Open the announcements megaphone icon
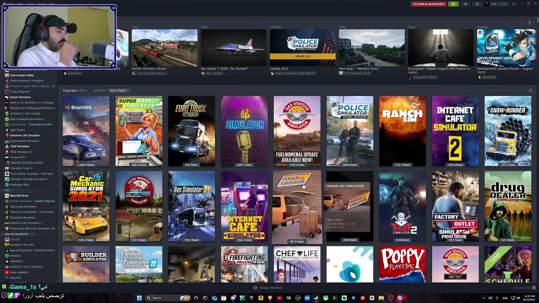 coord(465,4)
